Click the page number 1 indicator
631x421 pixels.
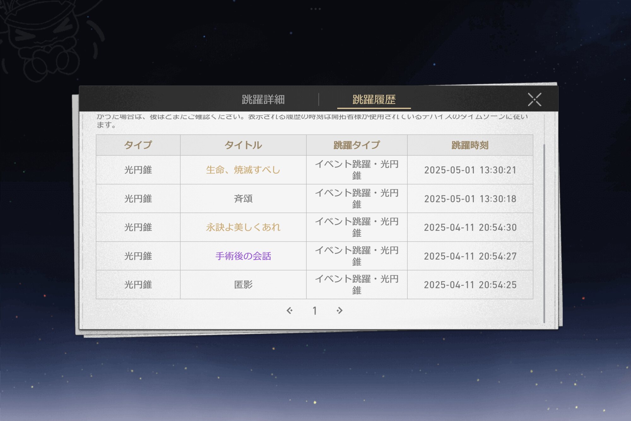[x=315, y=311]
